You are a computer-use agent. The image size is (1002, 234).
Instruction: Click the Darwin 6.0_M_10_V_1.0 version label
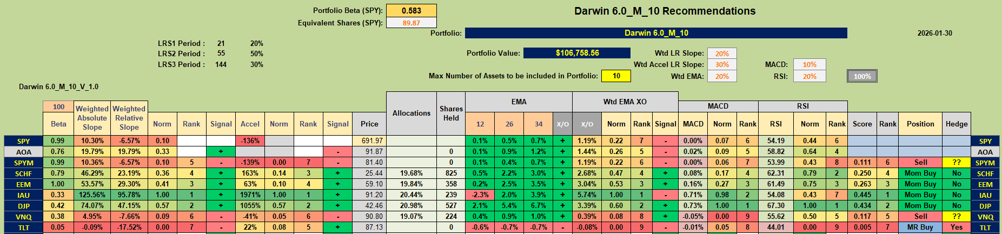[58, 86]
